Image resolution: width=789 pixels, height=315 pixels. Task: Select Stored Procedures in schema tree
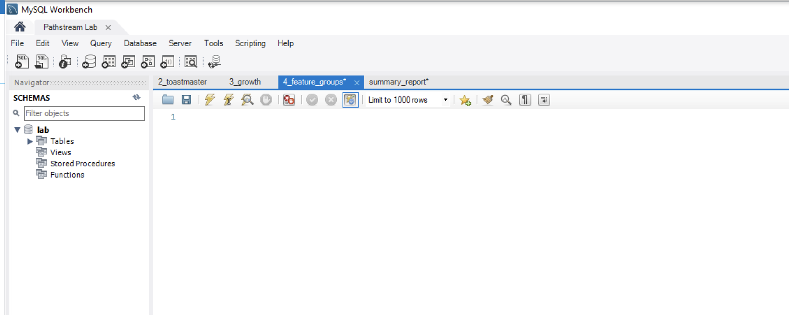tap(82, 164)
